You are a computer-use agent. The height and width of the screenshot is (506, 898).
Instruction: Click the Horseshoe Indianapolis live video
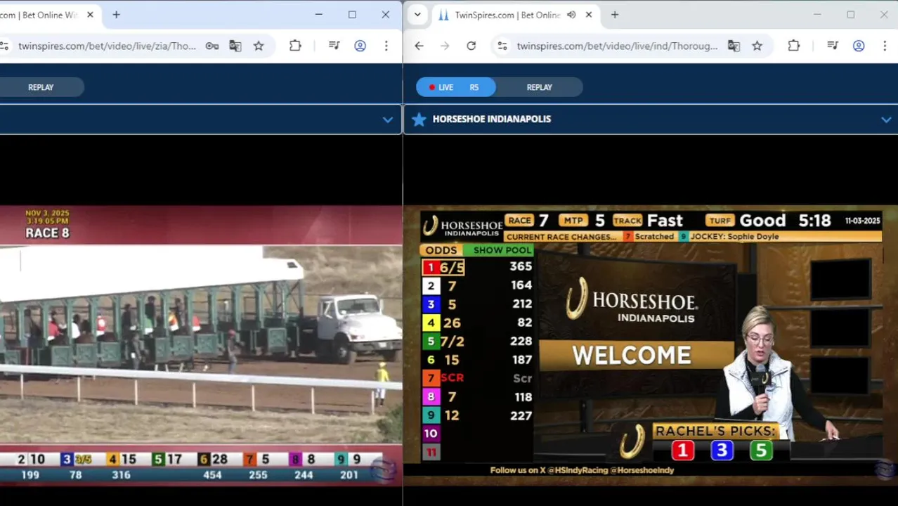(651, 345)
